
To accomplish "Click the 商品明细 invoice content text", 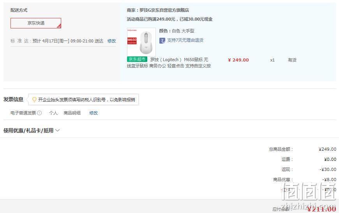I will 72,113.
